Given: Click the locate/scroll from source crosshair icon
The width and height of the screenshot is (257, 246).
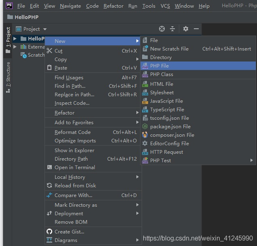Looking at the screenshot, I should pyautogui.click(x=162, y=29).
